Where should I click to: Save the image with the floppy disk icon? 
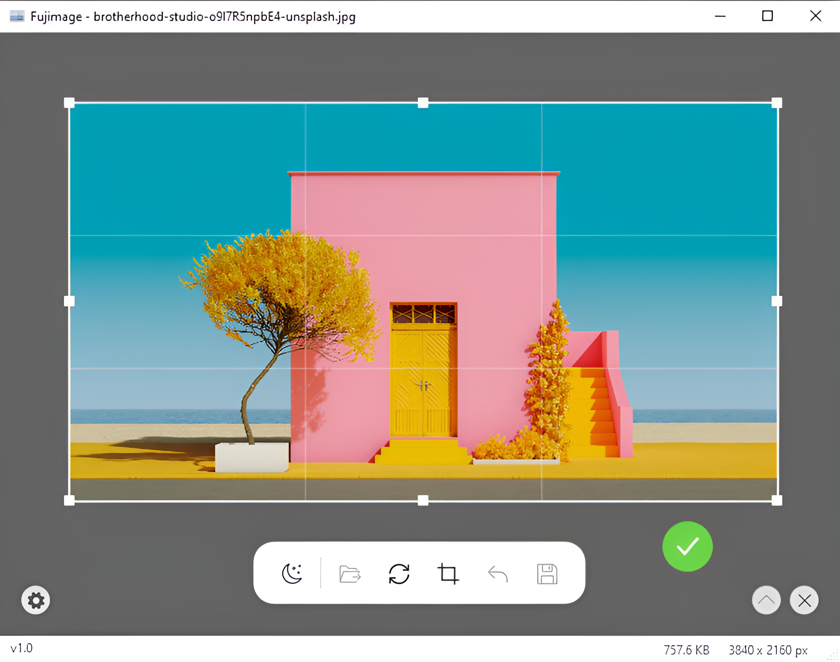coord(547,574)
